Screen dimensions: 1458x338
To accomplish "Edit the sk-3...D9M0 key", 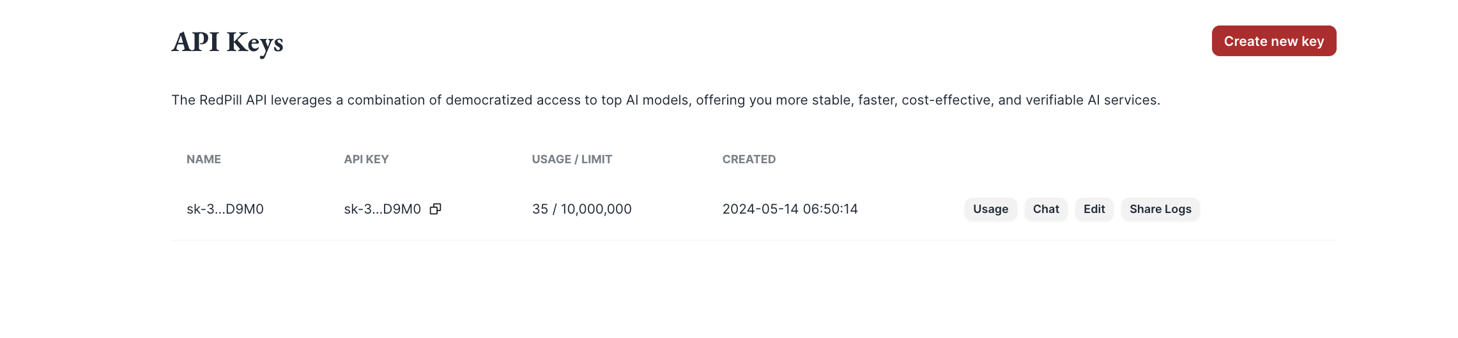I will (1094, 209).
